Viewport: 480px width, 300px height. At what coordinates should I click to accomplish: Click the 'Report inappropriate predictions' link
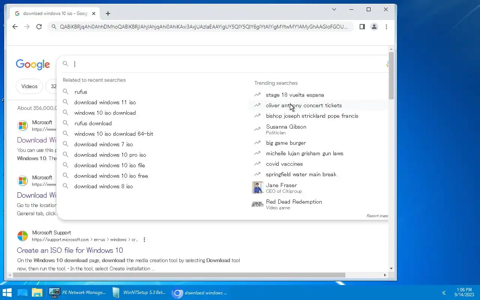point(377,216)
